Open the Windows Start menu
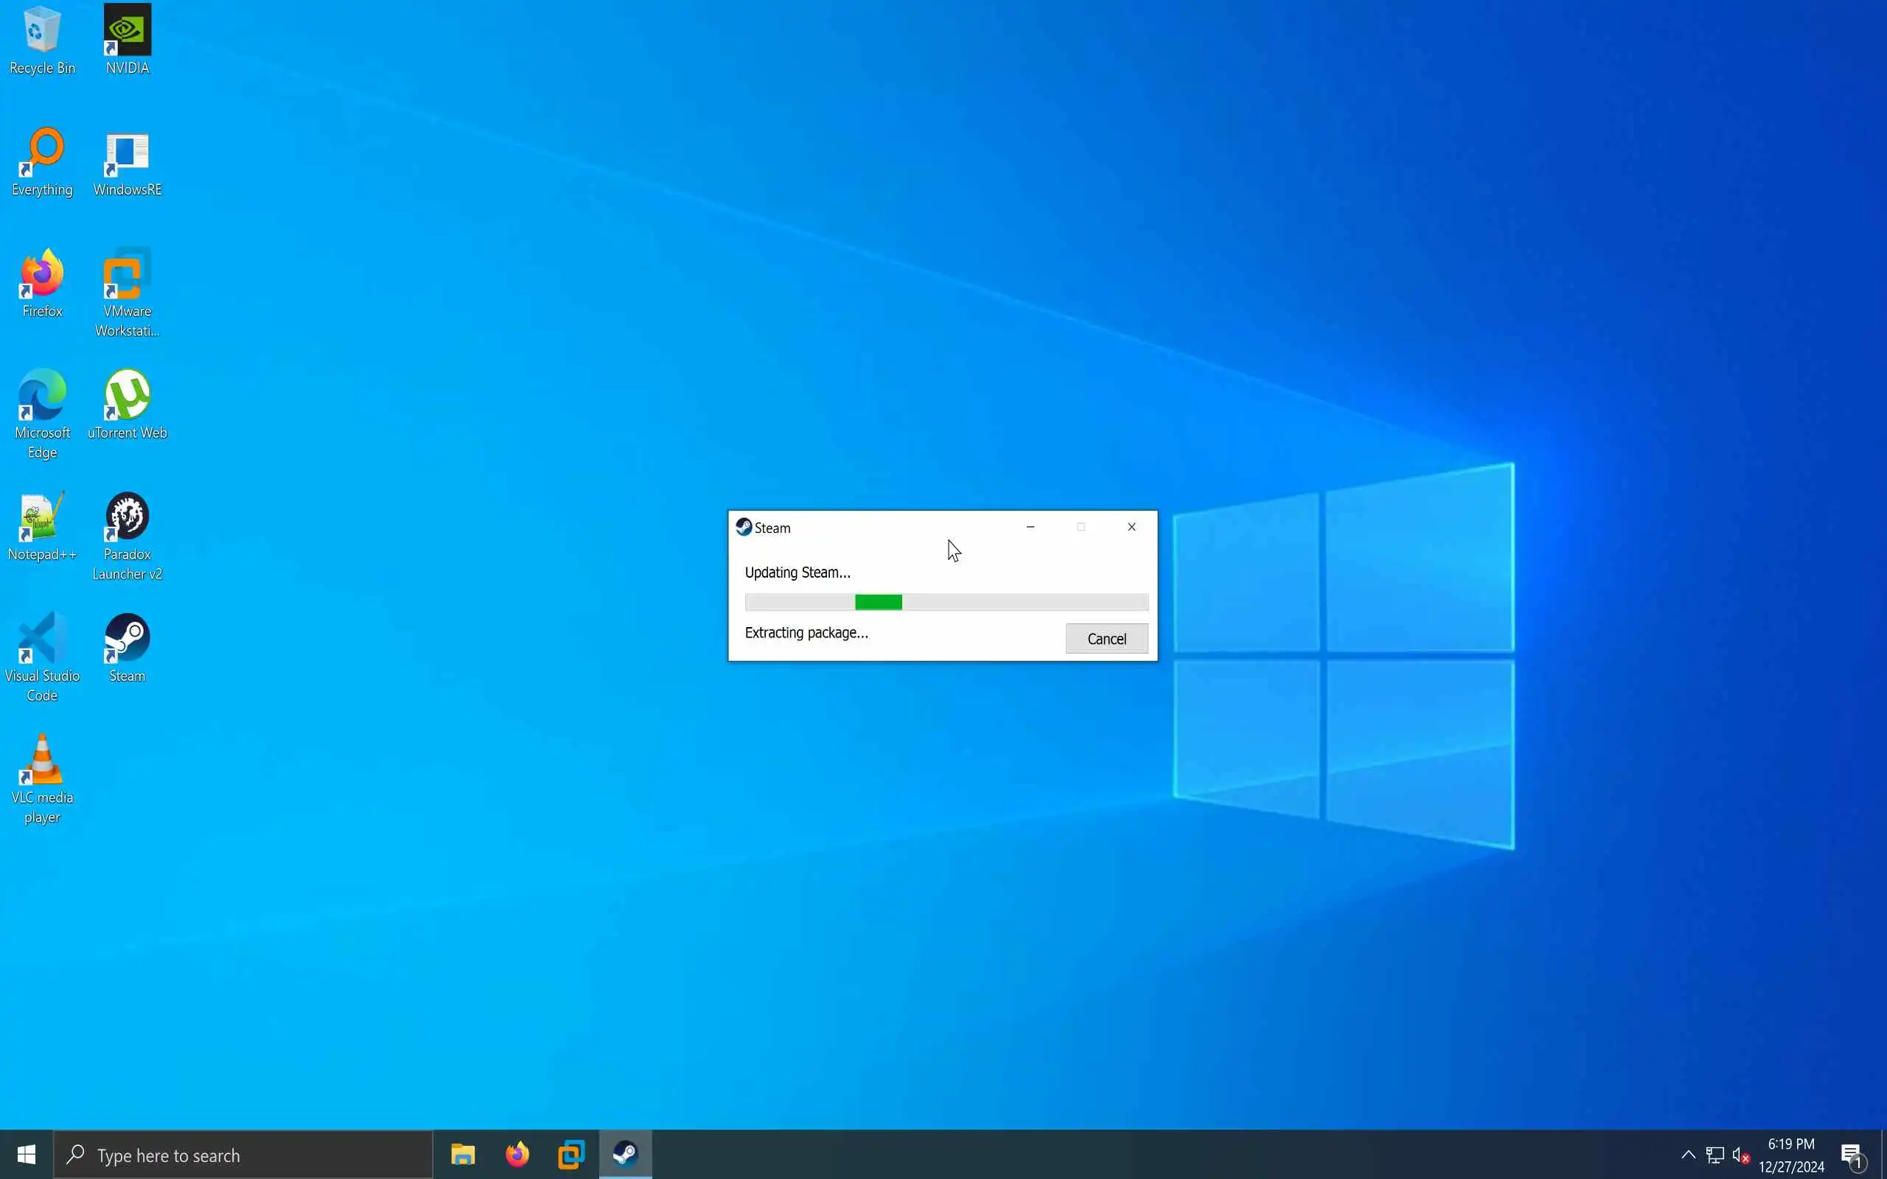 pyautogui.click(x=27, y=1155)
